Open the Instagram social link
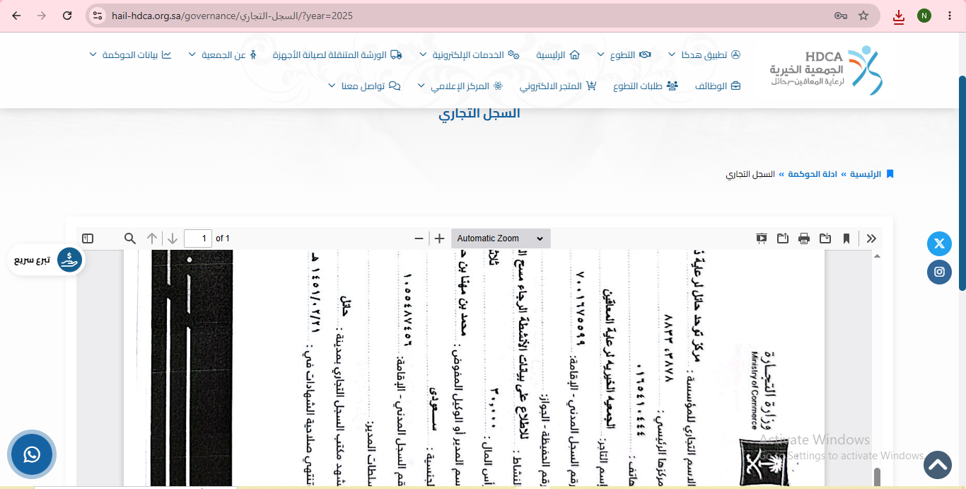The width and height of the screenshot is (966, 489). pyautogui.click(x=939, y=272)
